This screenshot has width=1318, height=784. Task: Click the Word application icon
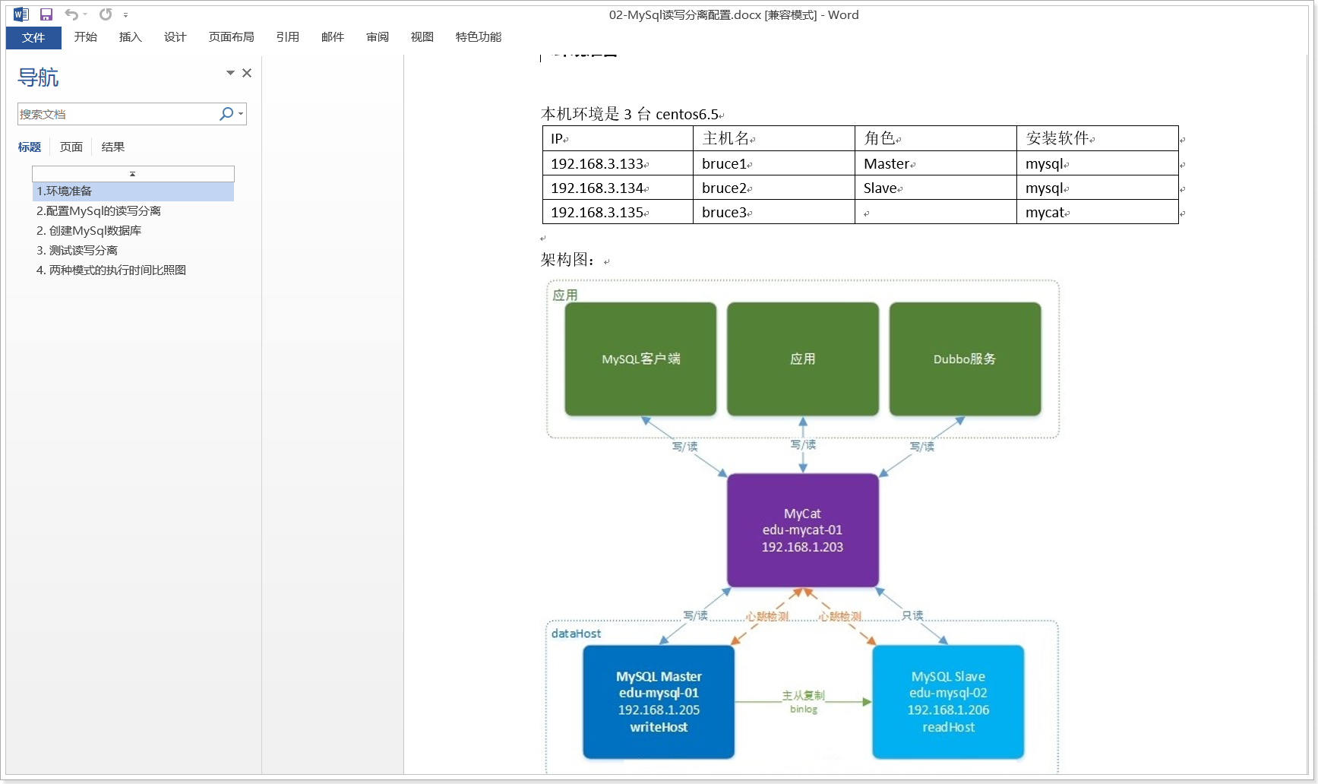[x=21, y=14]
